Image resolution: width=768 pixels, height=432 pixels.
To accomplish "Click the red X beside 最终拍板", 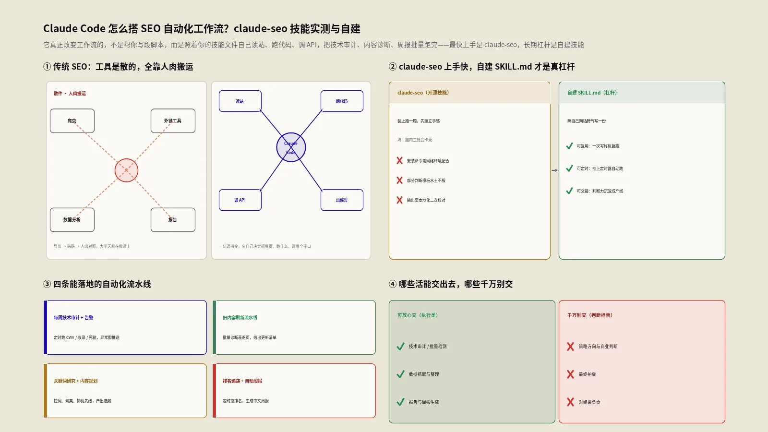I will pos(570,374).
